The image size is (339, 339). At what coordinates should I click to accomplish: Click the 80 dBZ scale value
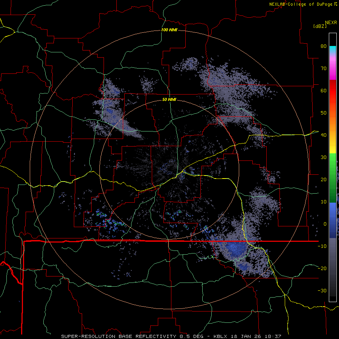tap(324, 46)
